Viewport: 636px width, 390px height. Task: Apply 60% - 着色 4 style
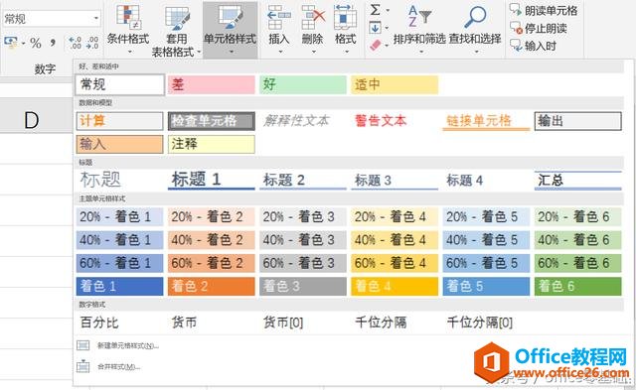(x=395, y=263)
